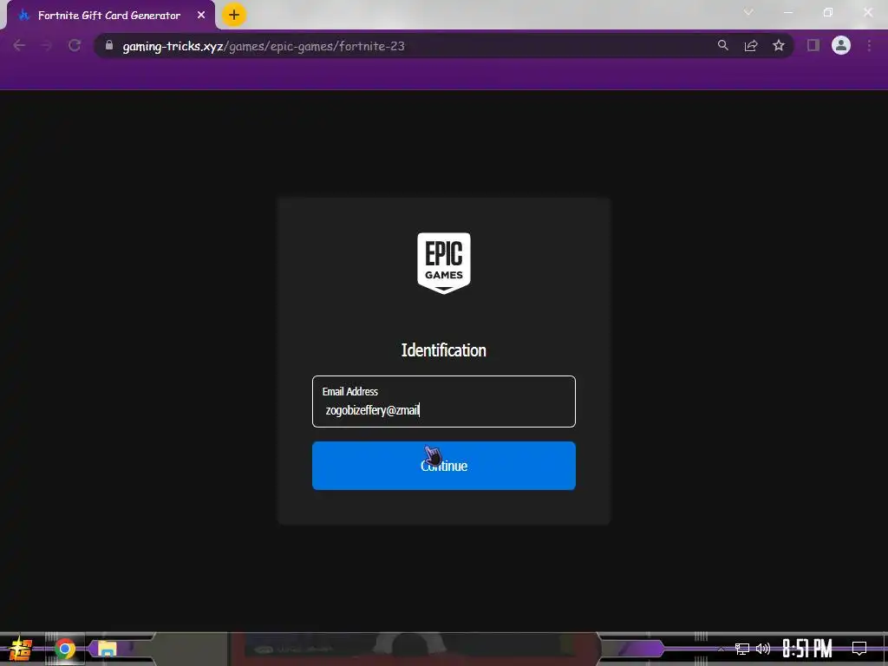Image resolution: width=888 pixels, height=666 pixels.
Task: Select the Fortnite Gift Card Generator tab
Action: pos(111,16)
